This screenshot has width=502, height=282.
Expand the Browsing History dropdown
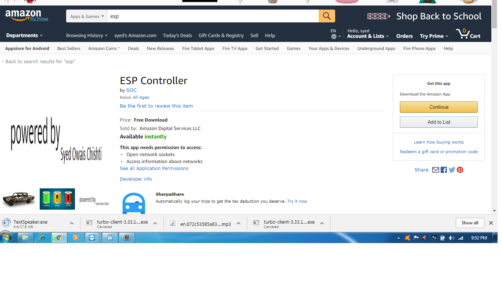click(87, 36)
